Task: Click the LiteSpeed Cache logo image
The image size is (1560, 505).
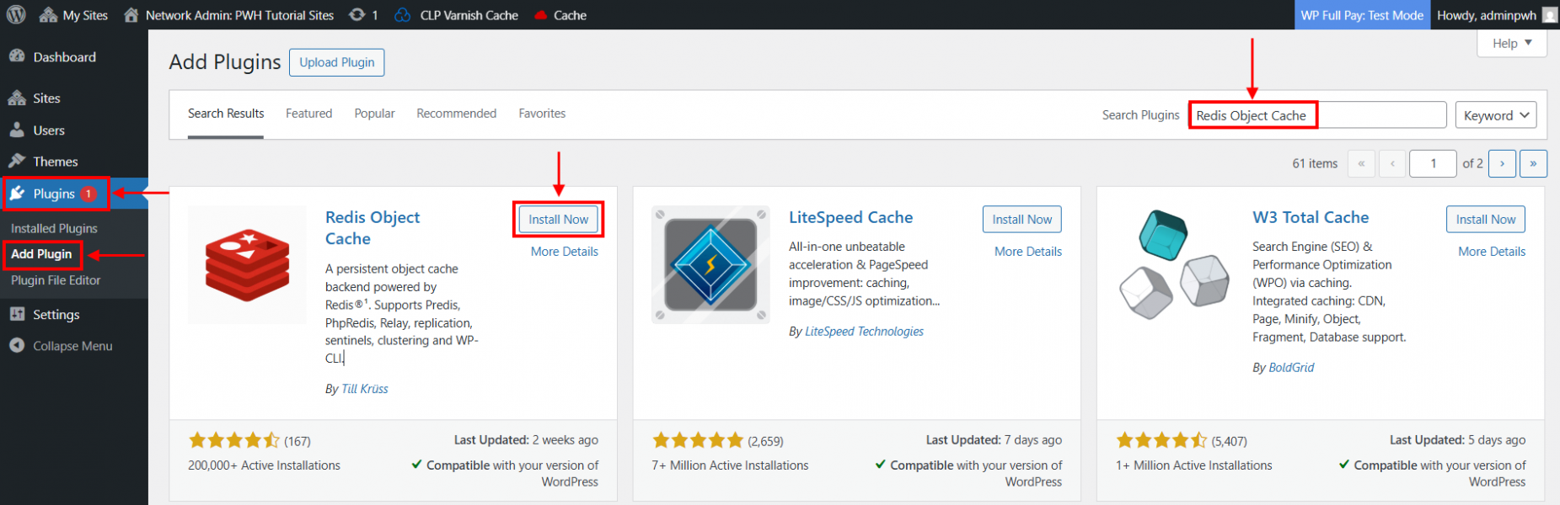Action: tap(710, 265)
